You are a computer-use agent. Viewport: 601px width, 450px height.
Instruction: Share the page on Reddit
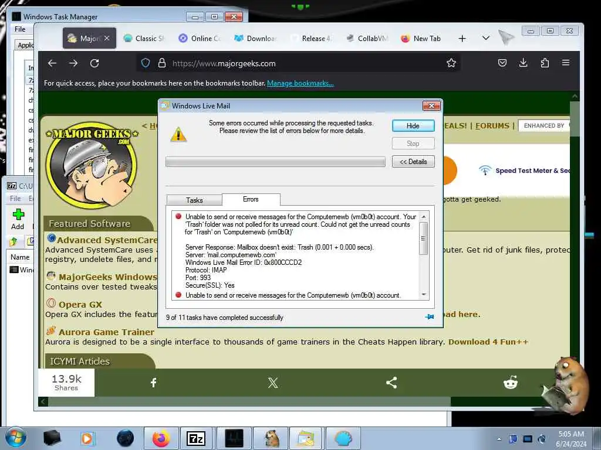(x=511, y=382)
